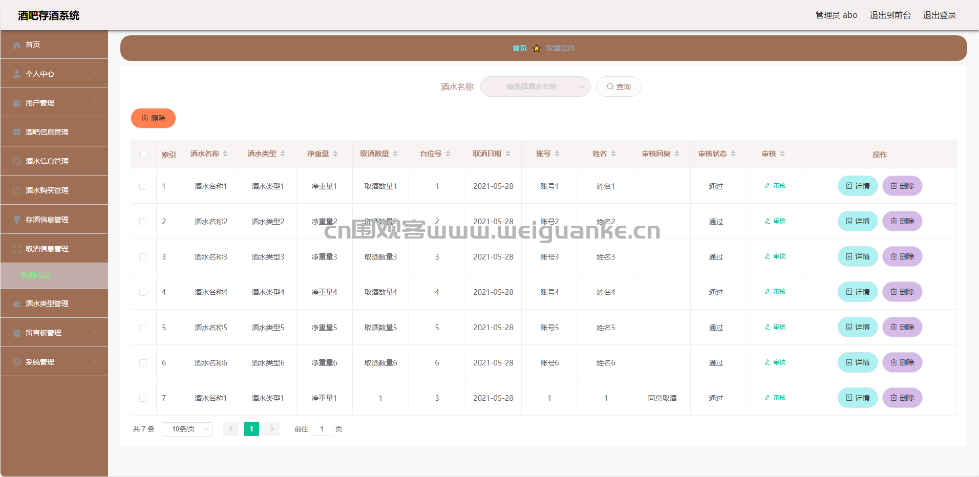Viewport: 979px width, 477px height.
Task: Click 详情 button for row 1
Action: pos(858,186)
